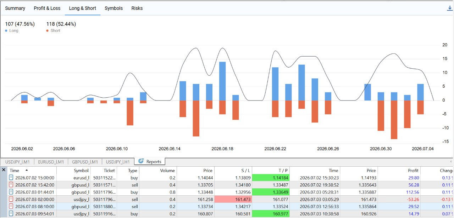Click the sell icon for the 2026.07.03 08:10:00 trade
Viewport: 454px width, 218px height.
(11, 207)
